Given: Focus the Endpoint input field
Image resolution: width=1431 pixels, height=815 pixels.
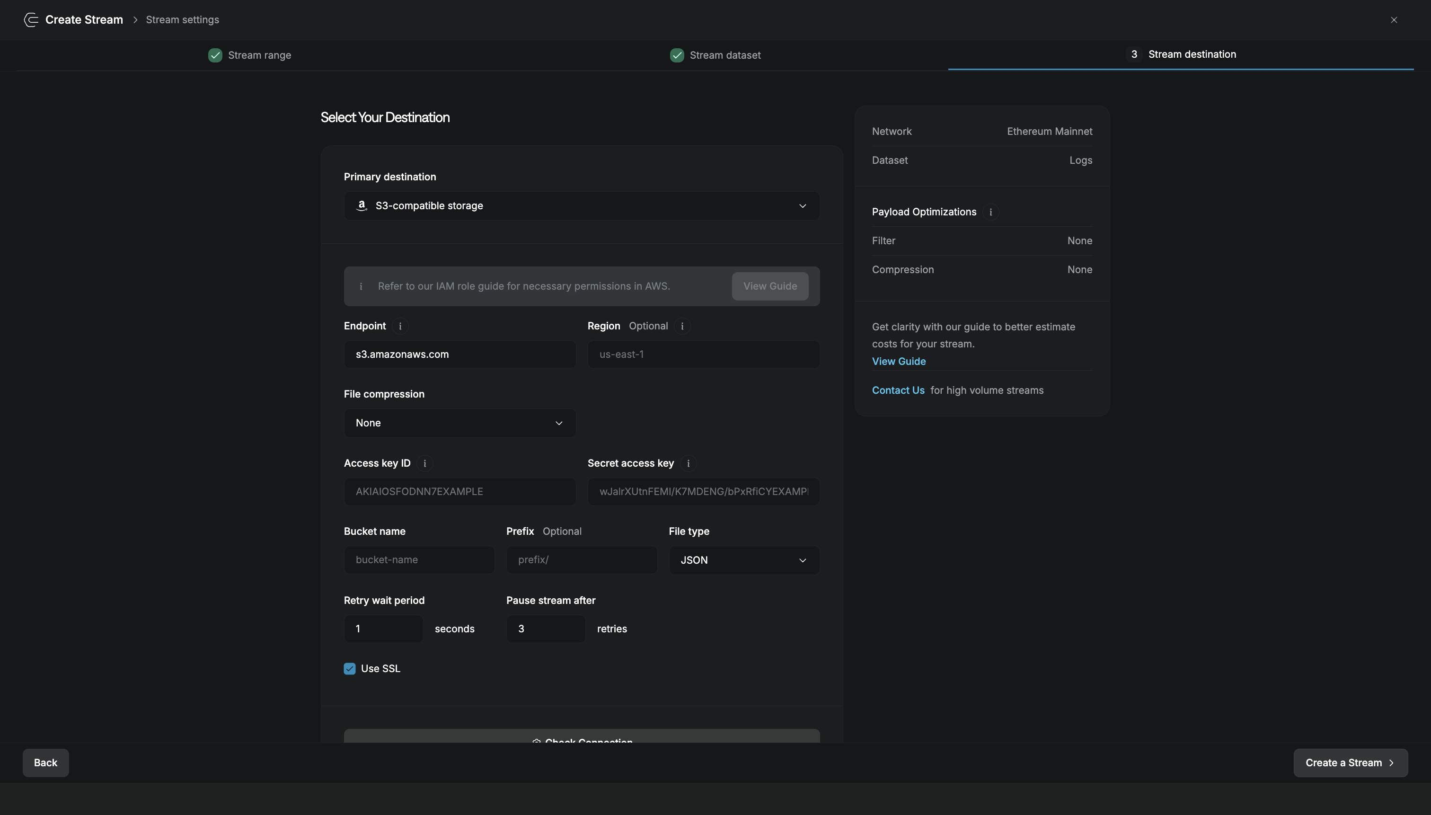Looking at the screenshot, I should pyautogui.click(x=459, y=354).
